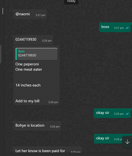Click the 'One peperoni' order text
Viewport: 132px width, 156px height.
[27, 64]
